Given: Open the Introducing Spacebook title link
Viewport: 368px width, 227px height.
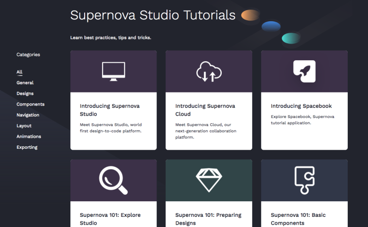Looking at the screenshot, I should (x=301, y=106).
